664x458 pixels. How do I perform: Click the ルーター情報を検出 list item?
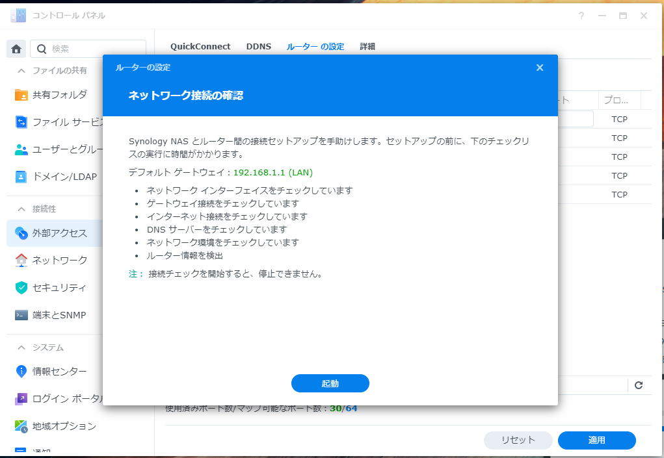(x=185, y=255)
